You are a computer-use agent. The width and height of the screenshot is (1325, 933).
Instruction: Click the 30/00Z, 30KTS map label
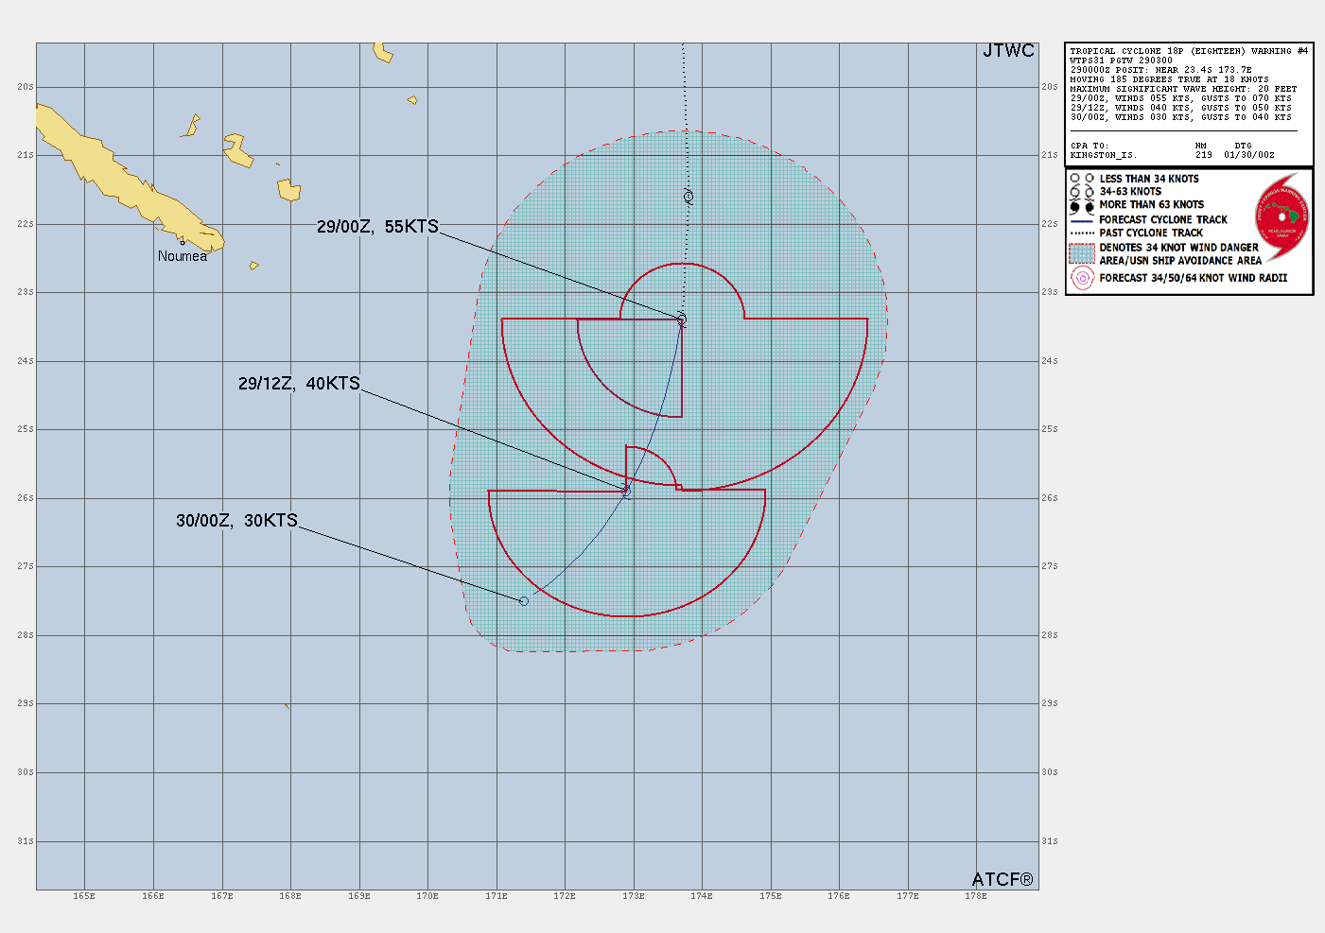[x=236, y=521]
